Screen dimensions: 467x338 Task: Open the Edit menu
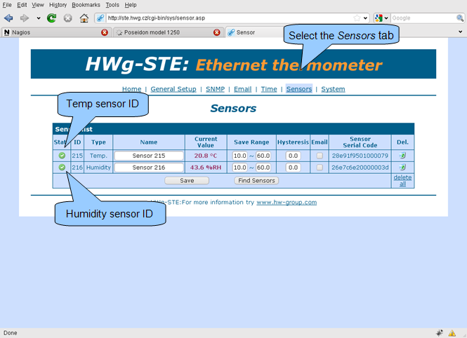(x=22, y=5)
